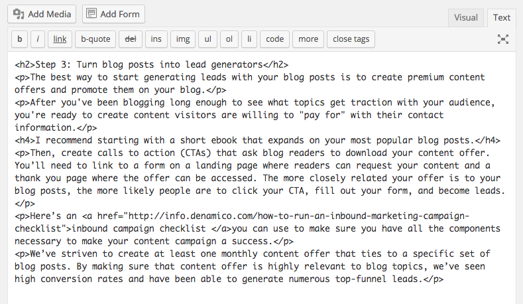Select the Text editor tab
The height and width of the screenshot is (304, 523).
502,18
